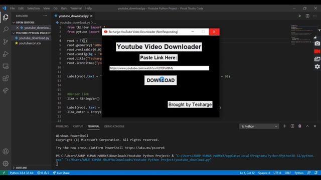Click the red record overlay button
The image size is (321, 180).
[x=317, y=51]
